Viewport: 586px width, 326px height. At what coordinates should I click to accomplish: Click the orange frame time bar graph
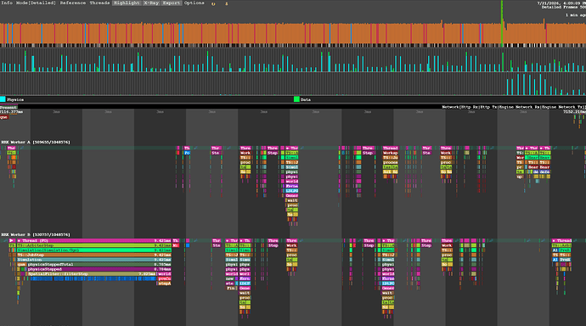(x=293, y=34)
